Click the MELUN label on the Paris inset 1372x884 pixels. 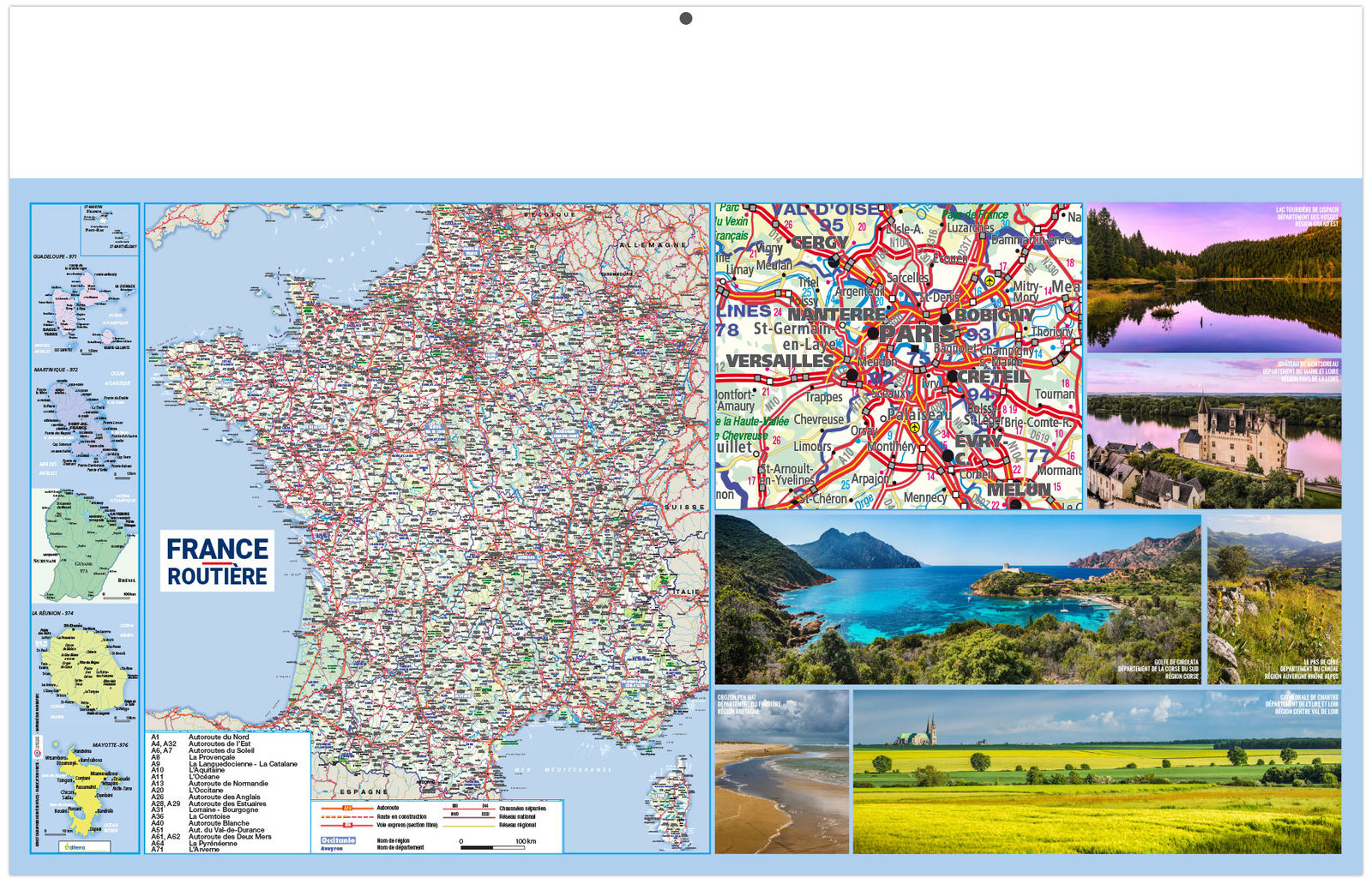tap(1019, 490)
